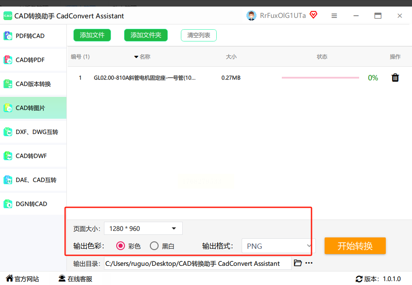Click the PDF转CAD sidebar icon

(8, 36)
